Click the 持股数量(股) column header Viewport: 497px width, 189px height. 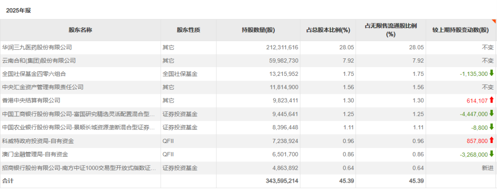(x=258, y=30)
